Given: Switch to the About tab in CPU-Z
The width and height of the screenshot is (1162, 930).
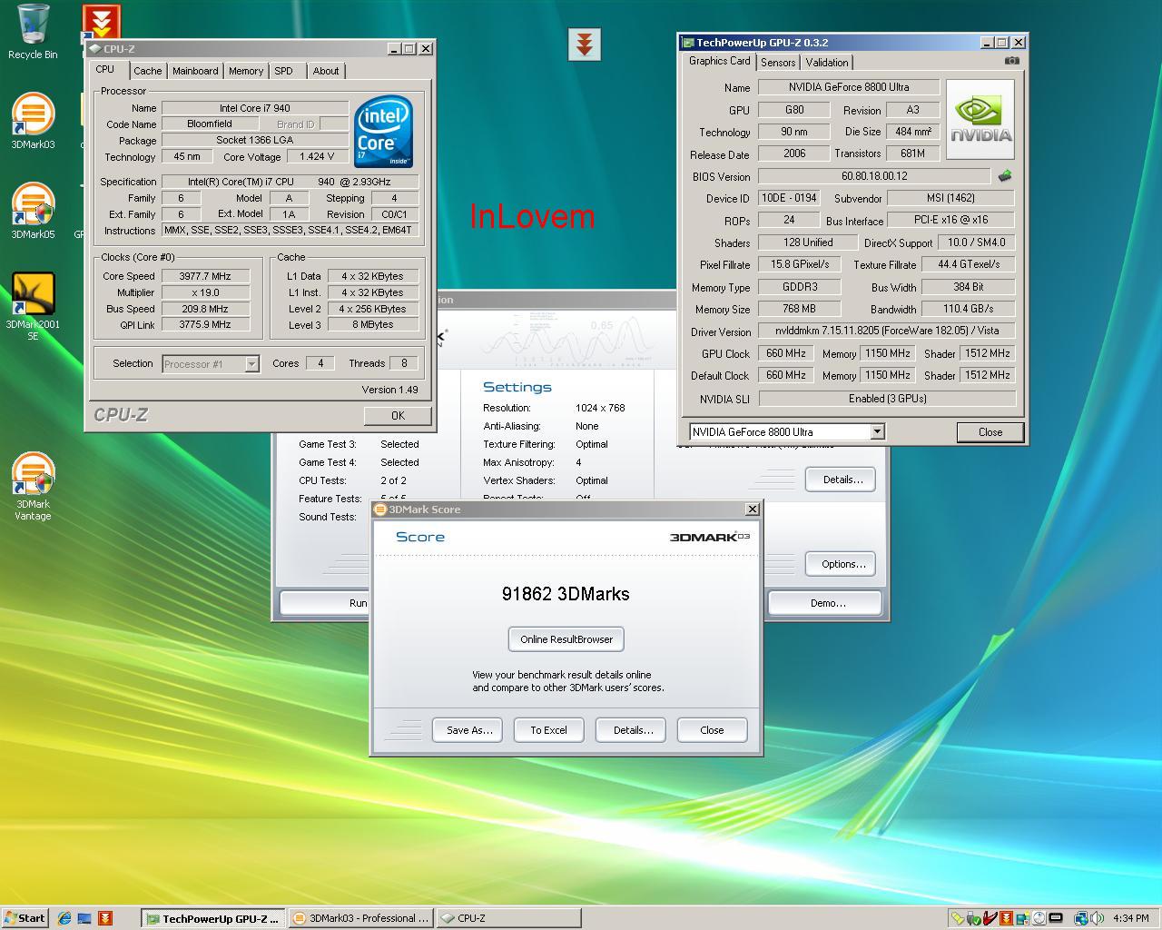Looking at the screenshot, I should [326, 71].
